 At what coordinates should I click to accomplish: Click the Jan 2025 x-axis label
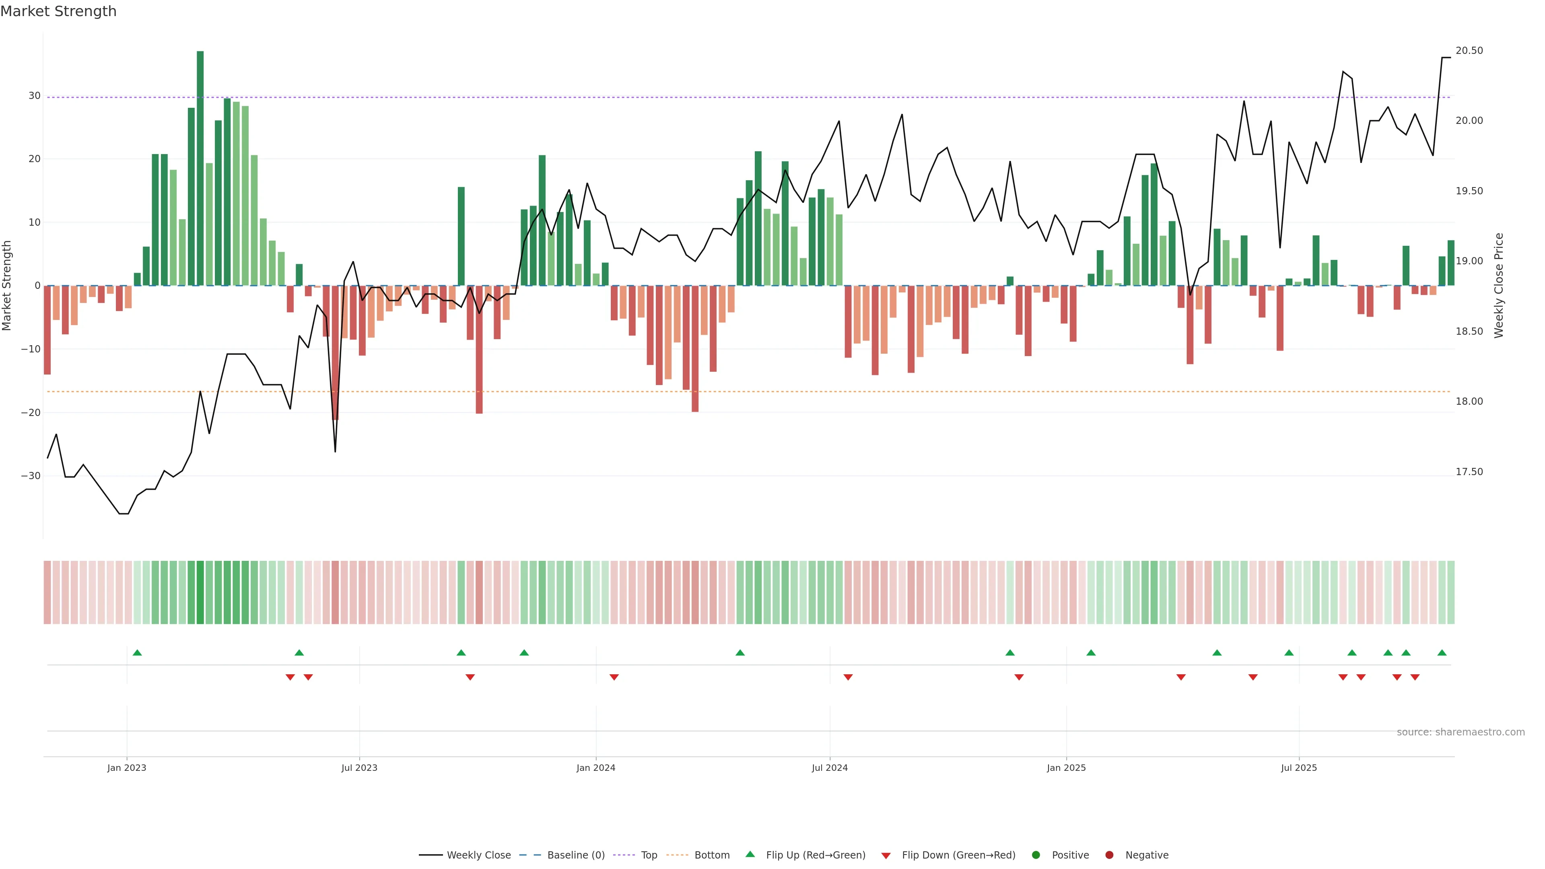[x=1066, y=768]
